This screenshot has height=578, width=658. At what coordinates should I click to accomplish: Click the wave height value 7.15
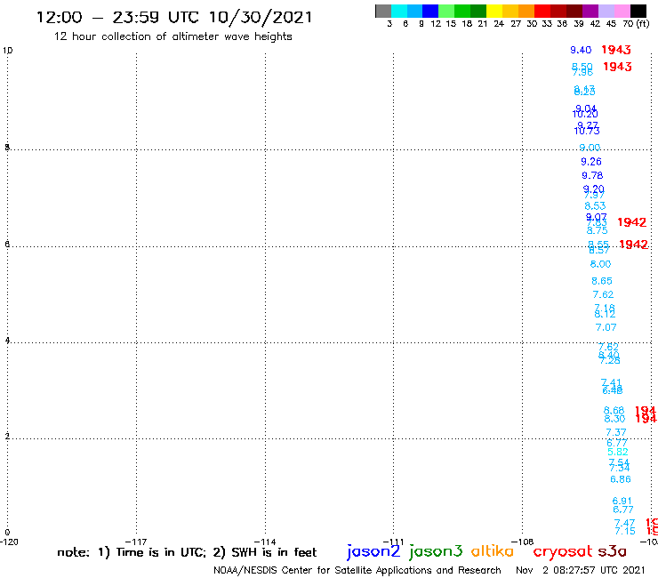tap(625, 532)
